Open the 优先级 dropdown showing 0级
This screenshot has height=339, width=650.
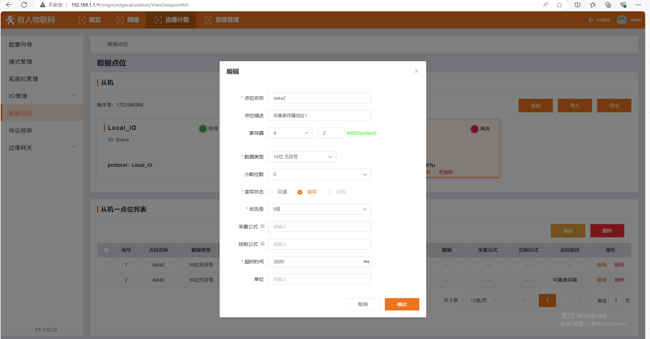319,209
